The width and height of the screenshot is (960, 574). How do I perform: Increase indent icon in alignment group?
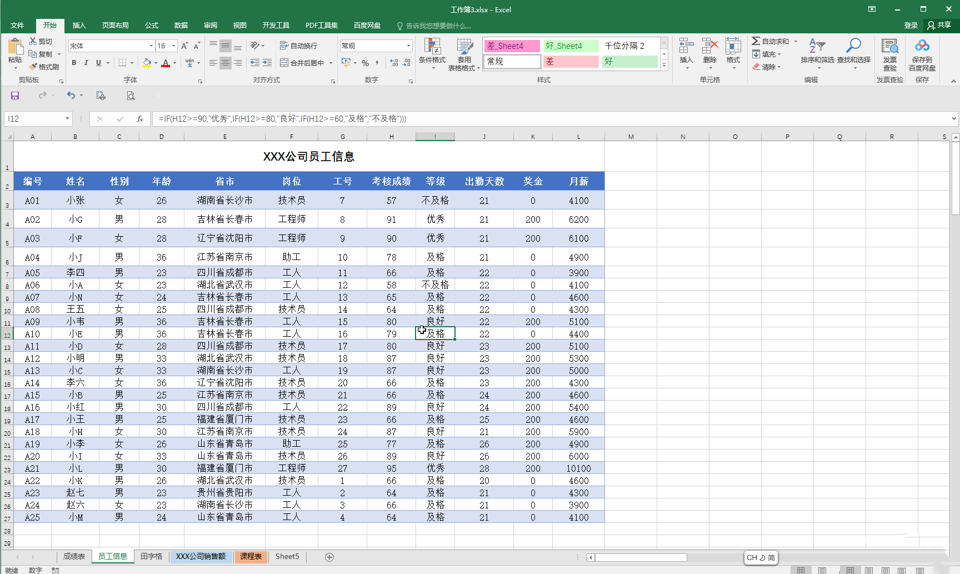267,63
